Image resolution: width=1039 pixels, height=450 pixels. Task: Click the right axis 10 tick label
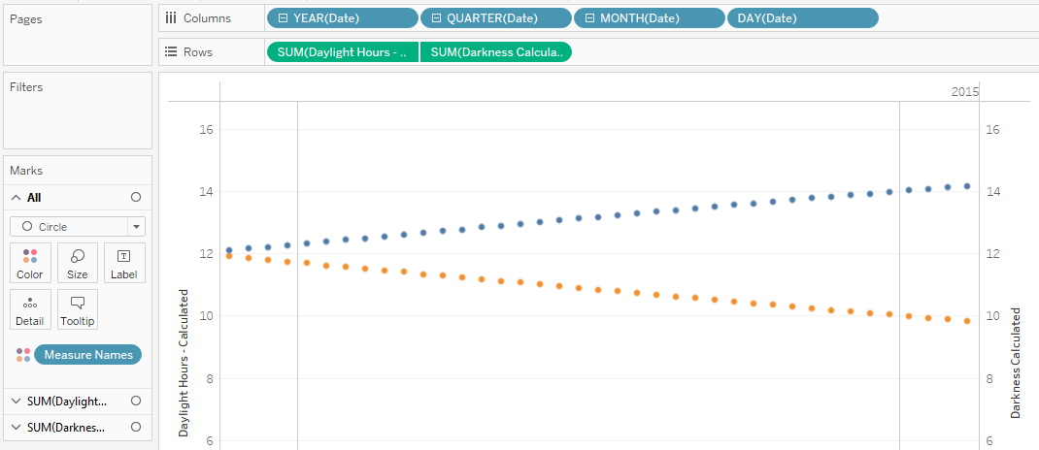click(992, 315)
